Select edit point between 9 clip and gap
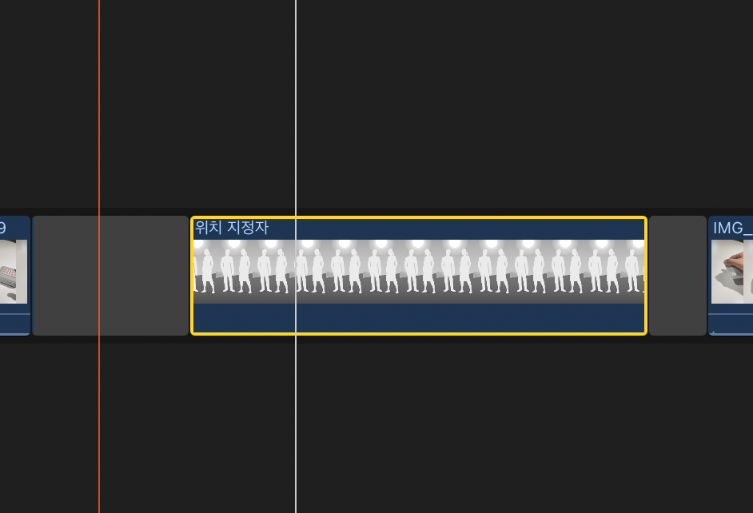 31,276
